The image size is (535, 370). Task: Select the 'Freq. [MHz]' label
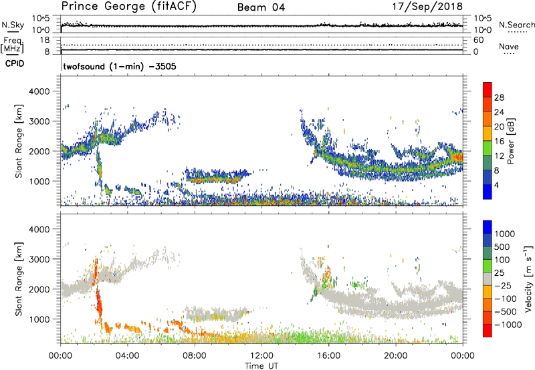[x=13, y=45]
